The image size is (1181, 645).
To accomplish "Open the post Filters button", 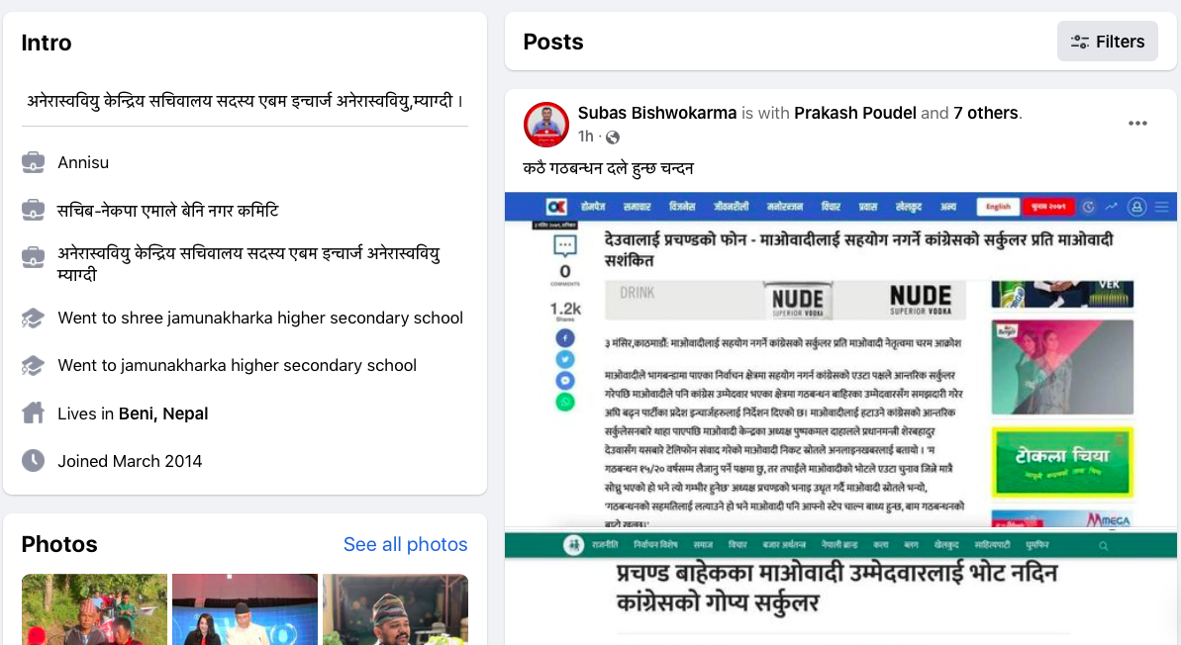I will point(1107,42).
